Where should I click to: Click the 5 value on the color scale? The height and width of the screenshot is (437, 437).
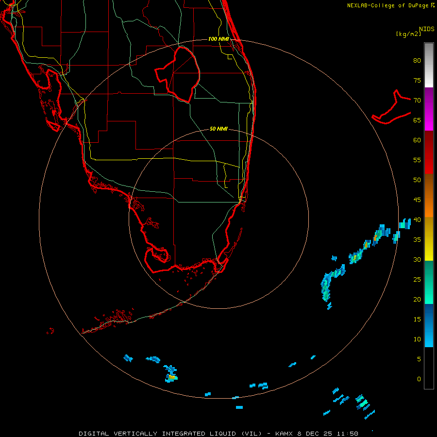pos(419,359)
